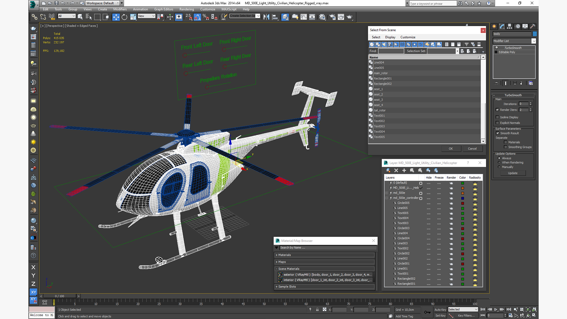Viewport: 567px width, 319px height.
Task: Select Always update option
Action: [499, 158]
